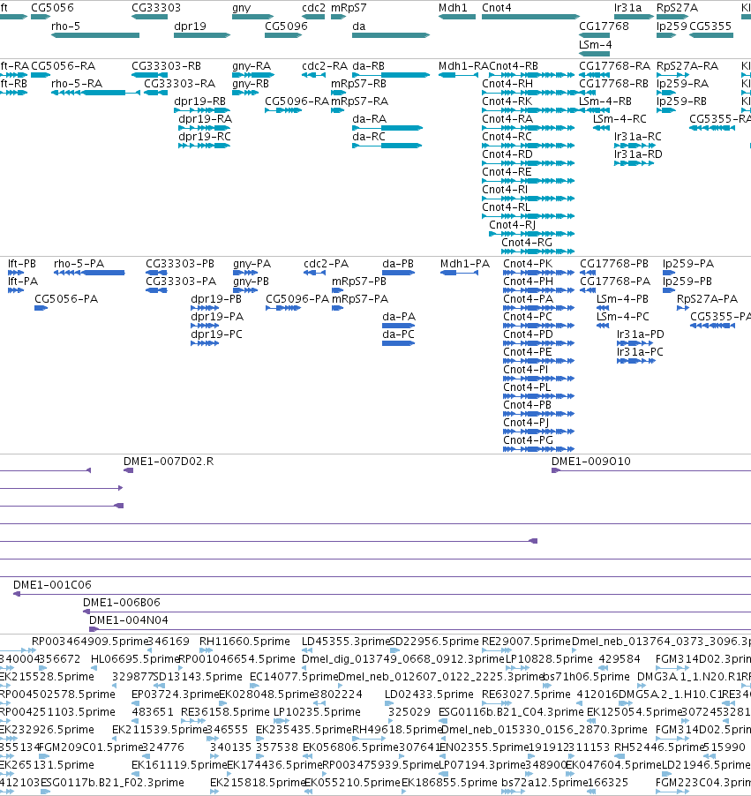Screen dimensions: 751x796
Task: Select EST SD13143.5prime label
Action: 198,677
